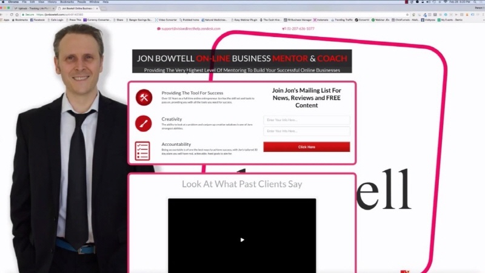This screenshot has width=485, height=273.
Task: Click the Jon Bowtell Business Mentor header banner
Action: pyautogui.click(x=242, y=61)
